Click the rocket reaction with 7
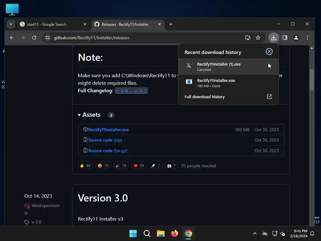Screen dimensions: 321x241 coord(155,166)
